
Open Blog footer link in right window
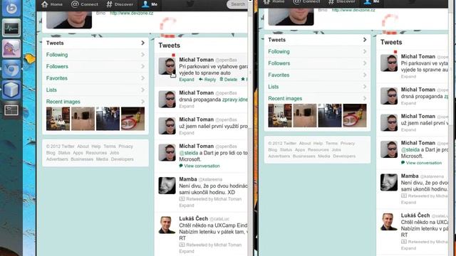point(272,150)
